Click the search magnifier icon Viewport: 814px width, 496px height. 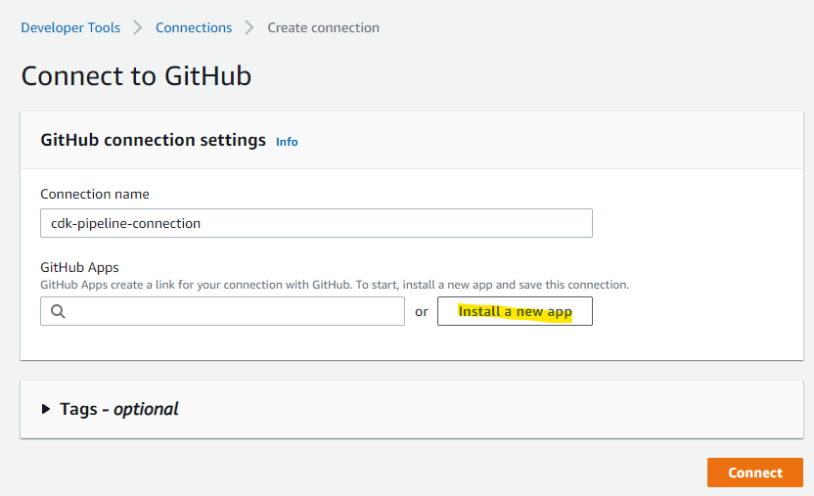58,312
